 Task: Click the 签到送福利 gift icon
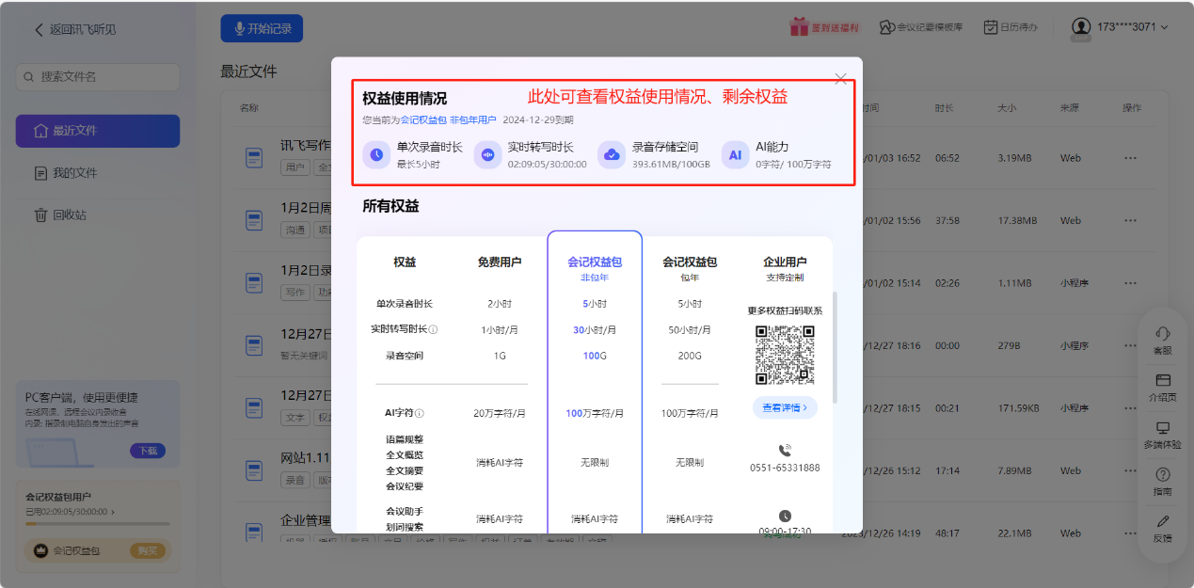pos(799,27)
